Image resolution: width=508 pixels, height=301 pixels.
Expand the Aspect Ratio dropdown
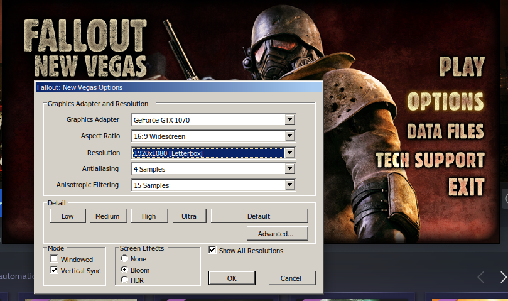pos(289,136)
